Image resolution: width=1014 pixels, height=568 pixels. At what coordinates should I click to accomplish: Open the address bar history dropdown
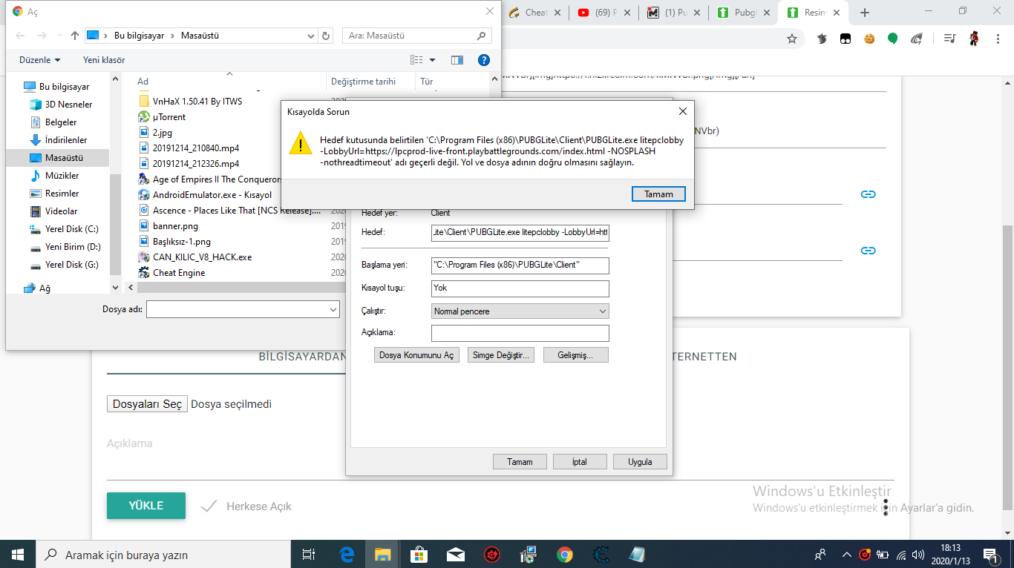[x=310, y=36]
